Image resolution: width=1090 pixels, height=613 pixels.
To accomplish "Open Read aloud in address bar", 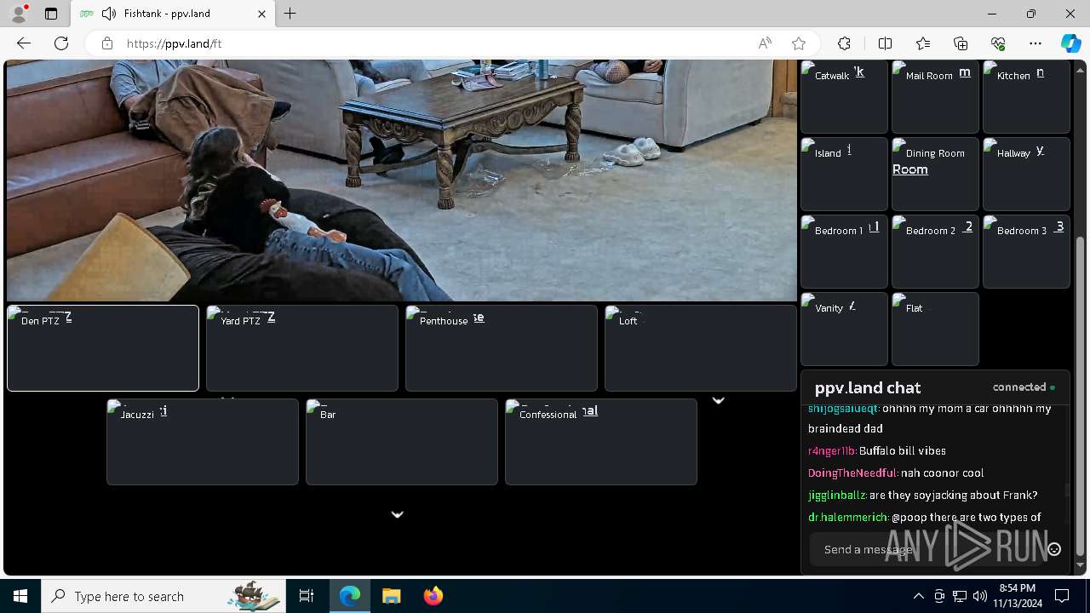I will (765, 43).
